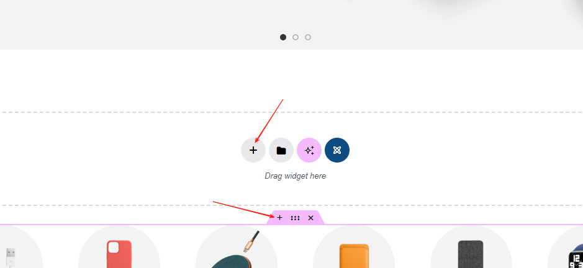Choose the gray fabric case product image
The image size is (583, 268).
[x=471, y=254]
